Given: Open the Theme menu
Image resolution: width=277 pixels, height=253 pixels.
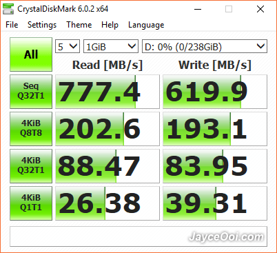Looking at the screenshot, I should coord(79,25).
